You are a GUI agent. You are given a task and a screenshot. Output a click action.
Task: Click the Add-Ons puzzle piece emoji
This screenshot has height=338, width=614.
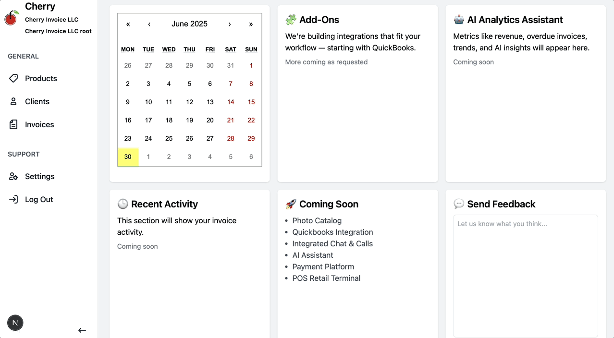tap(291, 20)
